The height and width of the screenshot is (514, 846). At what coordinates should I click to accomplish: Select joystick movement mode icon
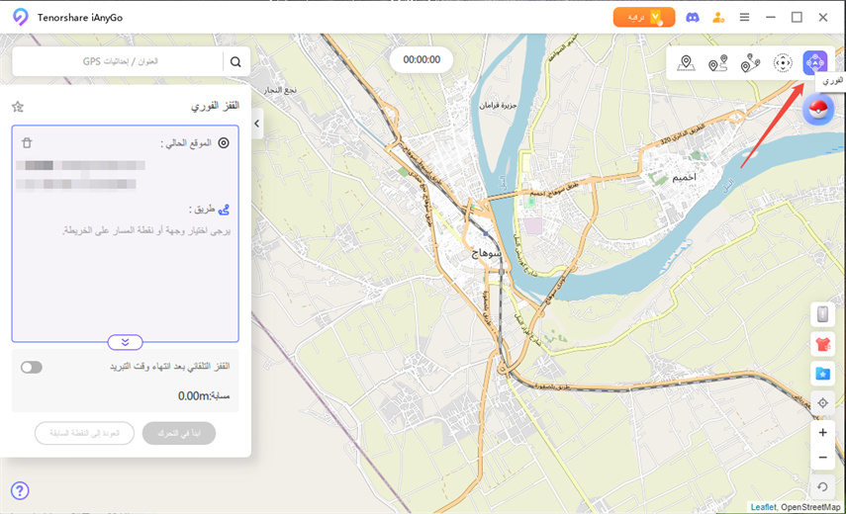783,63
